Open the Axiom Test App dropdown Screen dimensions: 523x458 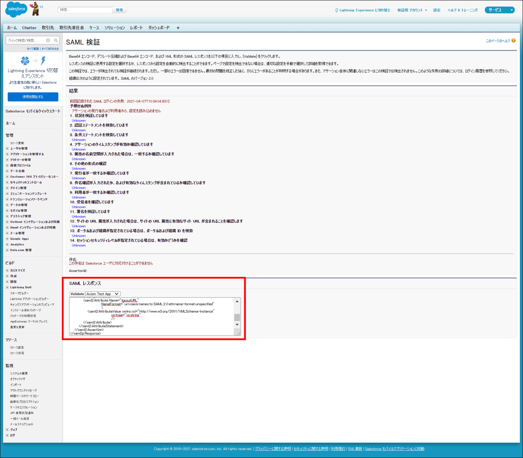(103, 294)
